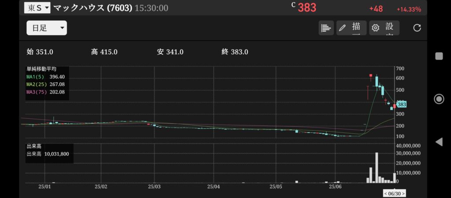Image resolution: width=451 pixels, height=198 pixels.
Task: Click the 単純移動平均 legend title
Action: pos(41,69)
